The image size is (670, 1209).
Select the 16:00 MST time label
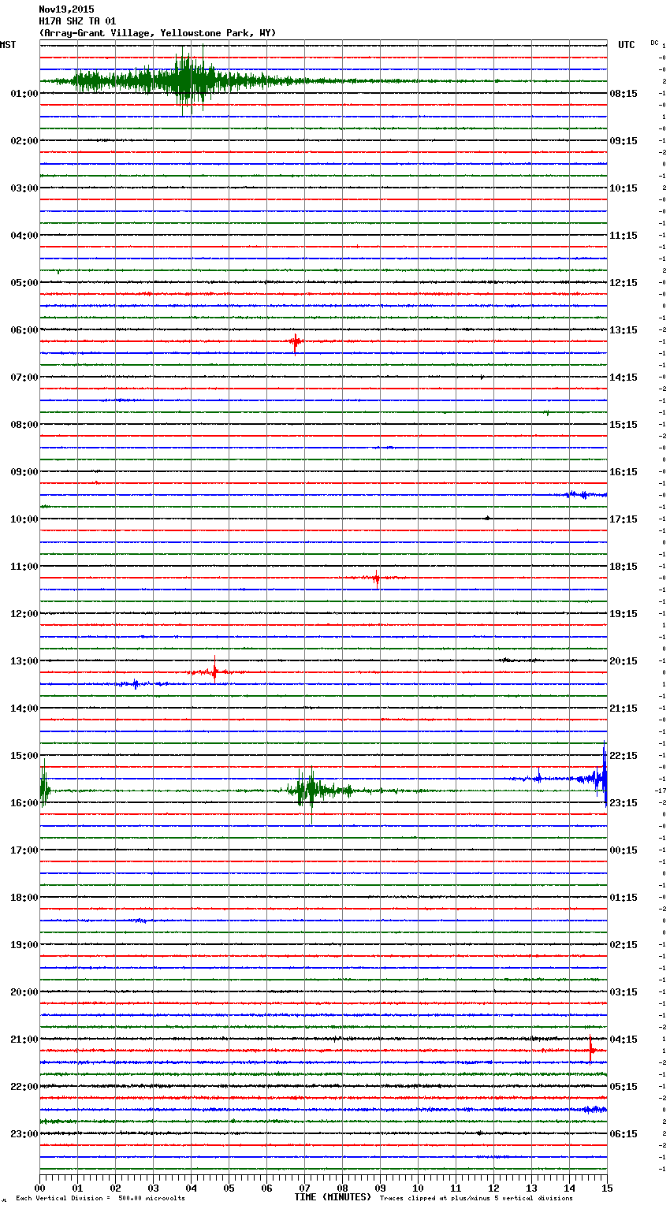pos(24,803)
